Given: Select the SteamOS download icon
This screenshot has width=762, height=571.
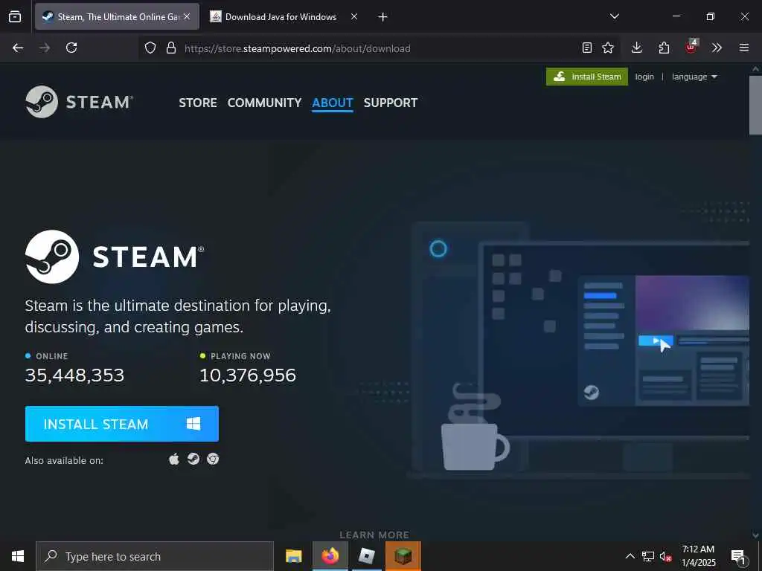Looking at the screenshot, I should (x=193, y=459).
